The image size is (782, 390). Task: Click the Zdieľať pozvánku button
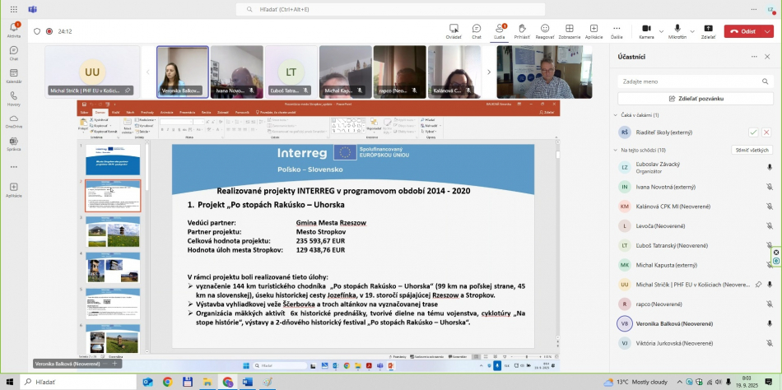coord(696,98)
